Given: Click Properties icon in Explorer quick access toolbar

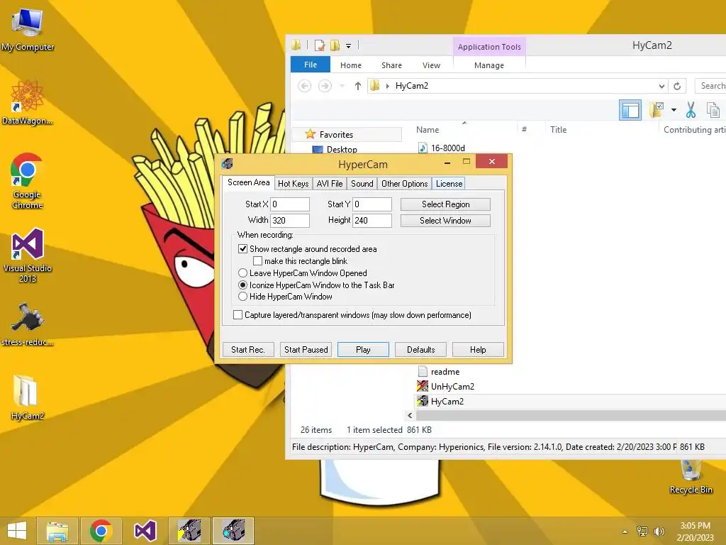Looking at the screenshot, I should tap(320, 45).
